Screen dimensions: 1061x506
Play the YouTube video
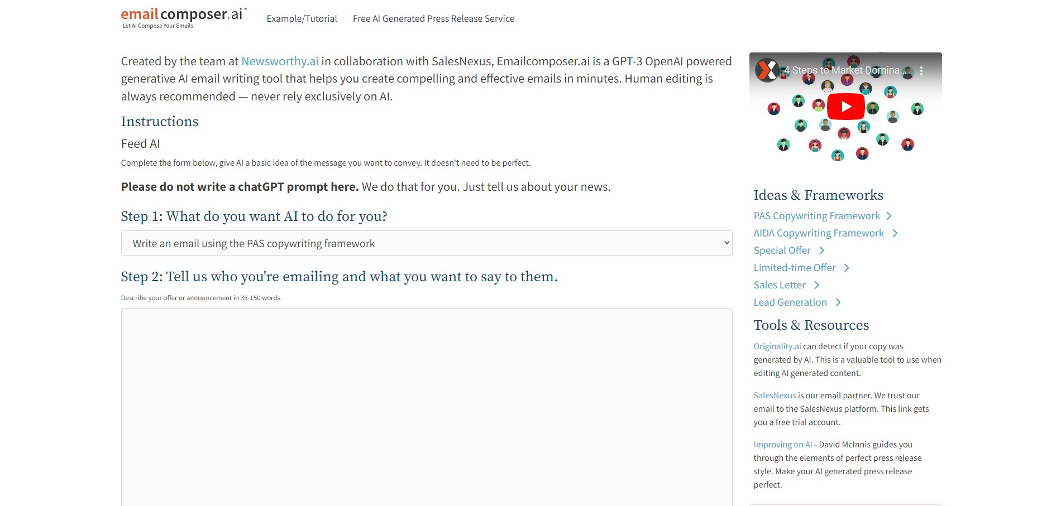coord(845,107)
